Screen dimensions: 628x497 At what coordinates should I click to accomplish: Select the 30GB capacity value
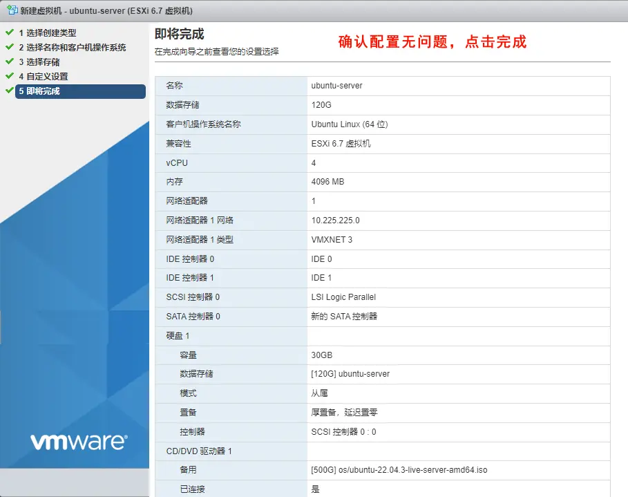click(x=322, y=355)
